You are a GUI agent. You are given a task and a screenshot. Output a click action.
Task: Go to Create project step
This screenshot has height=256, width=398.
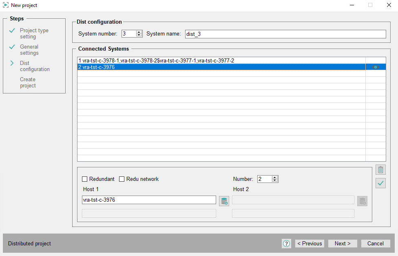28,82
